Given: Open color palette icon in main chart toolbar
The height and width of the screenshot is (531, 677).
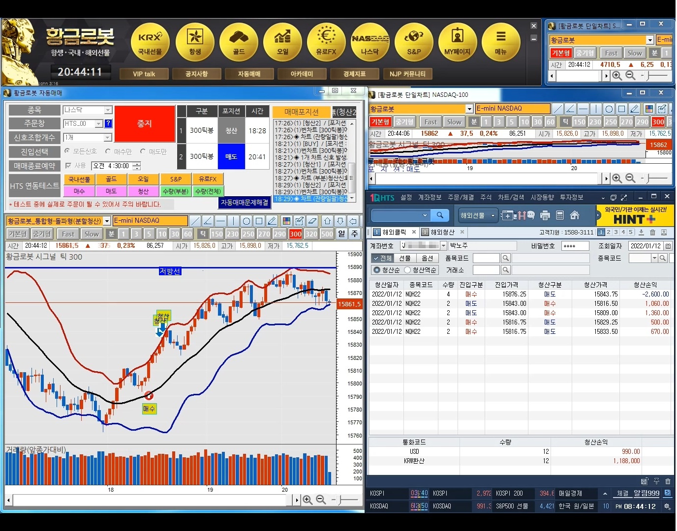Looking at the screenshot, I should (x=286, y=221).
